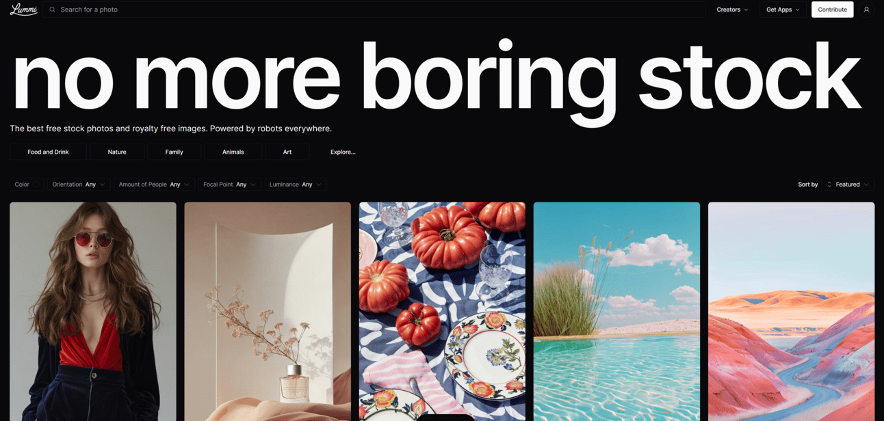
Task: Expand the Orientation filter dropdown
Action: tap(79, 185)
